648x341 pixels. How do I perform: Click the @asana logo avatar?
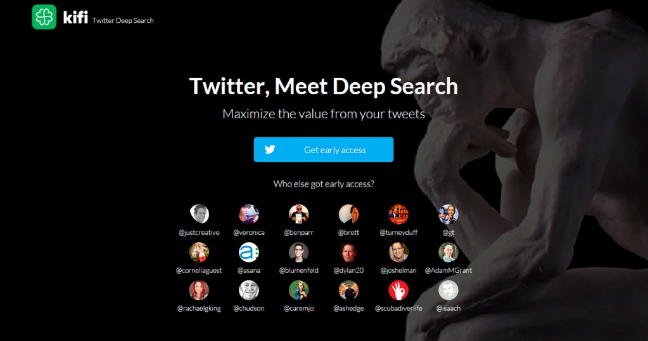[x=249, y=252]
